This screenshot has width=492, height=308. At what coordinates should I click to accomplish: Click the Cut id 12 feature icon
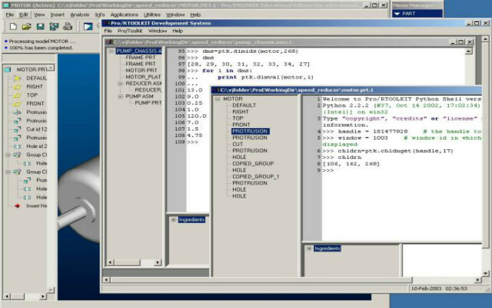[x=17, y=129]
